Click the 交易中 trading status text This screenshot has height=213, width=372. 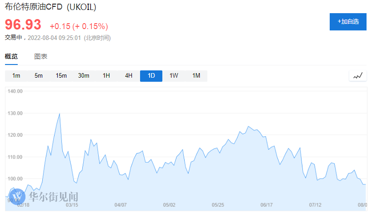point(14,38)
